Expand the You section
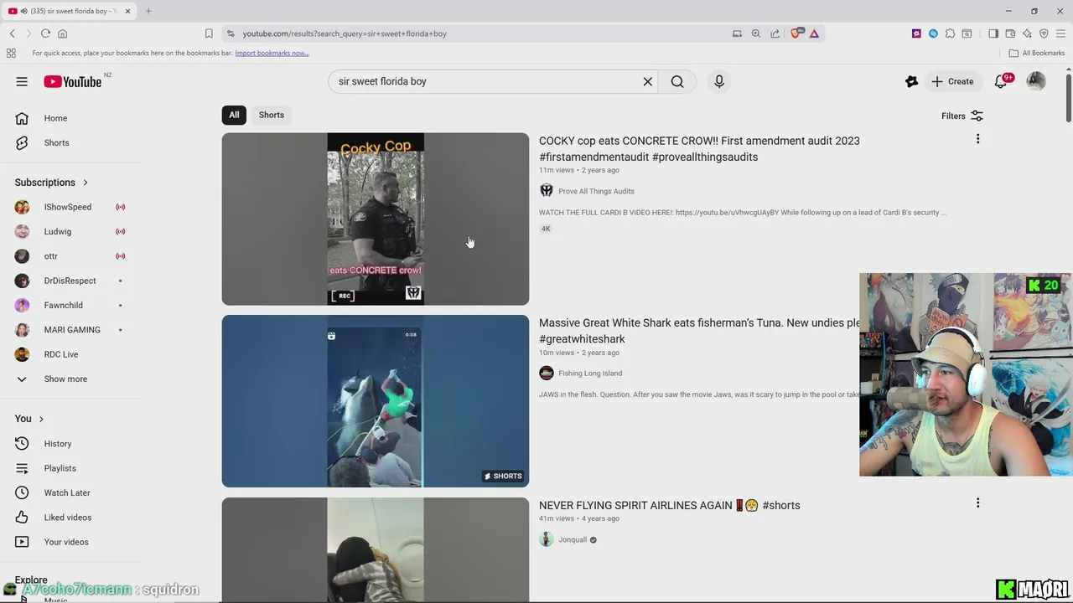The width and height of the screenshot is (1073, 603). coord(29,419)
